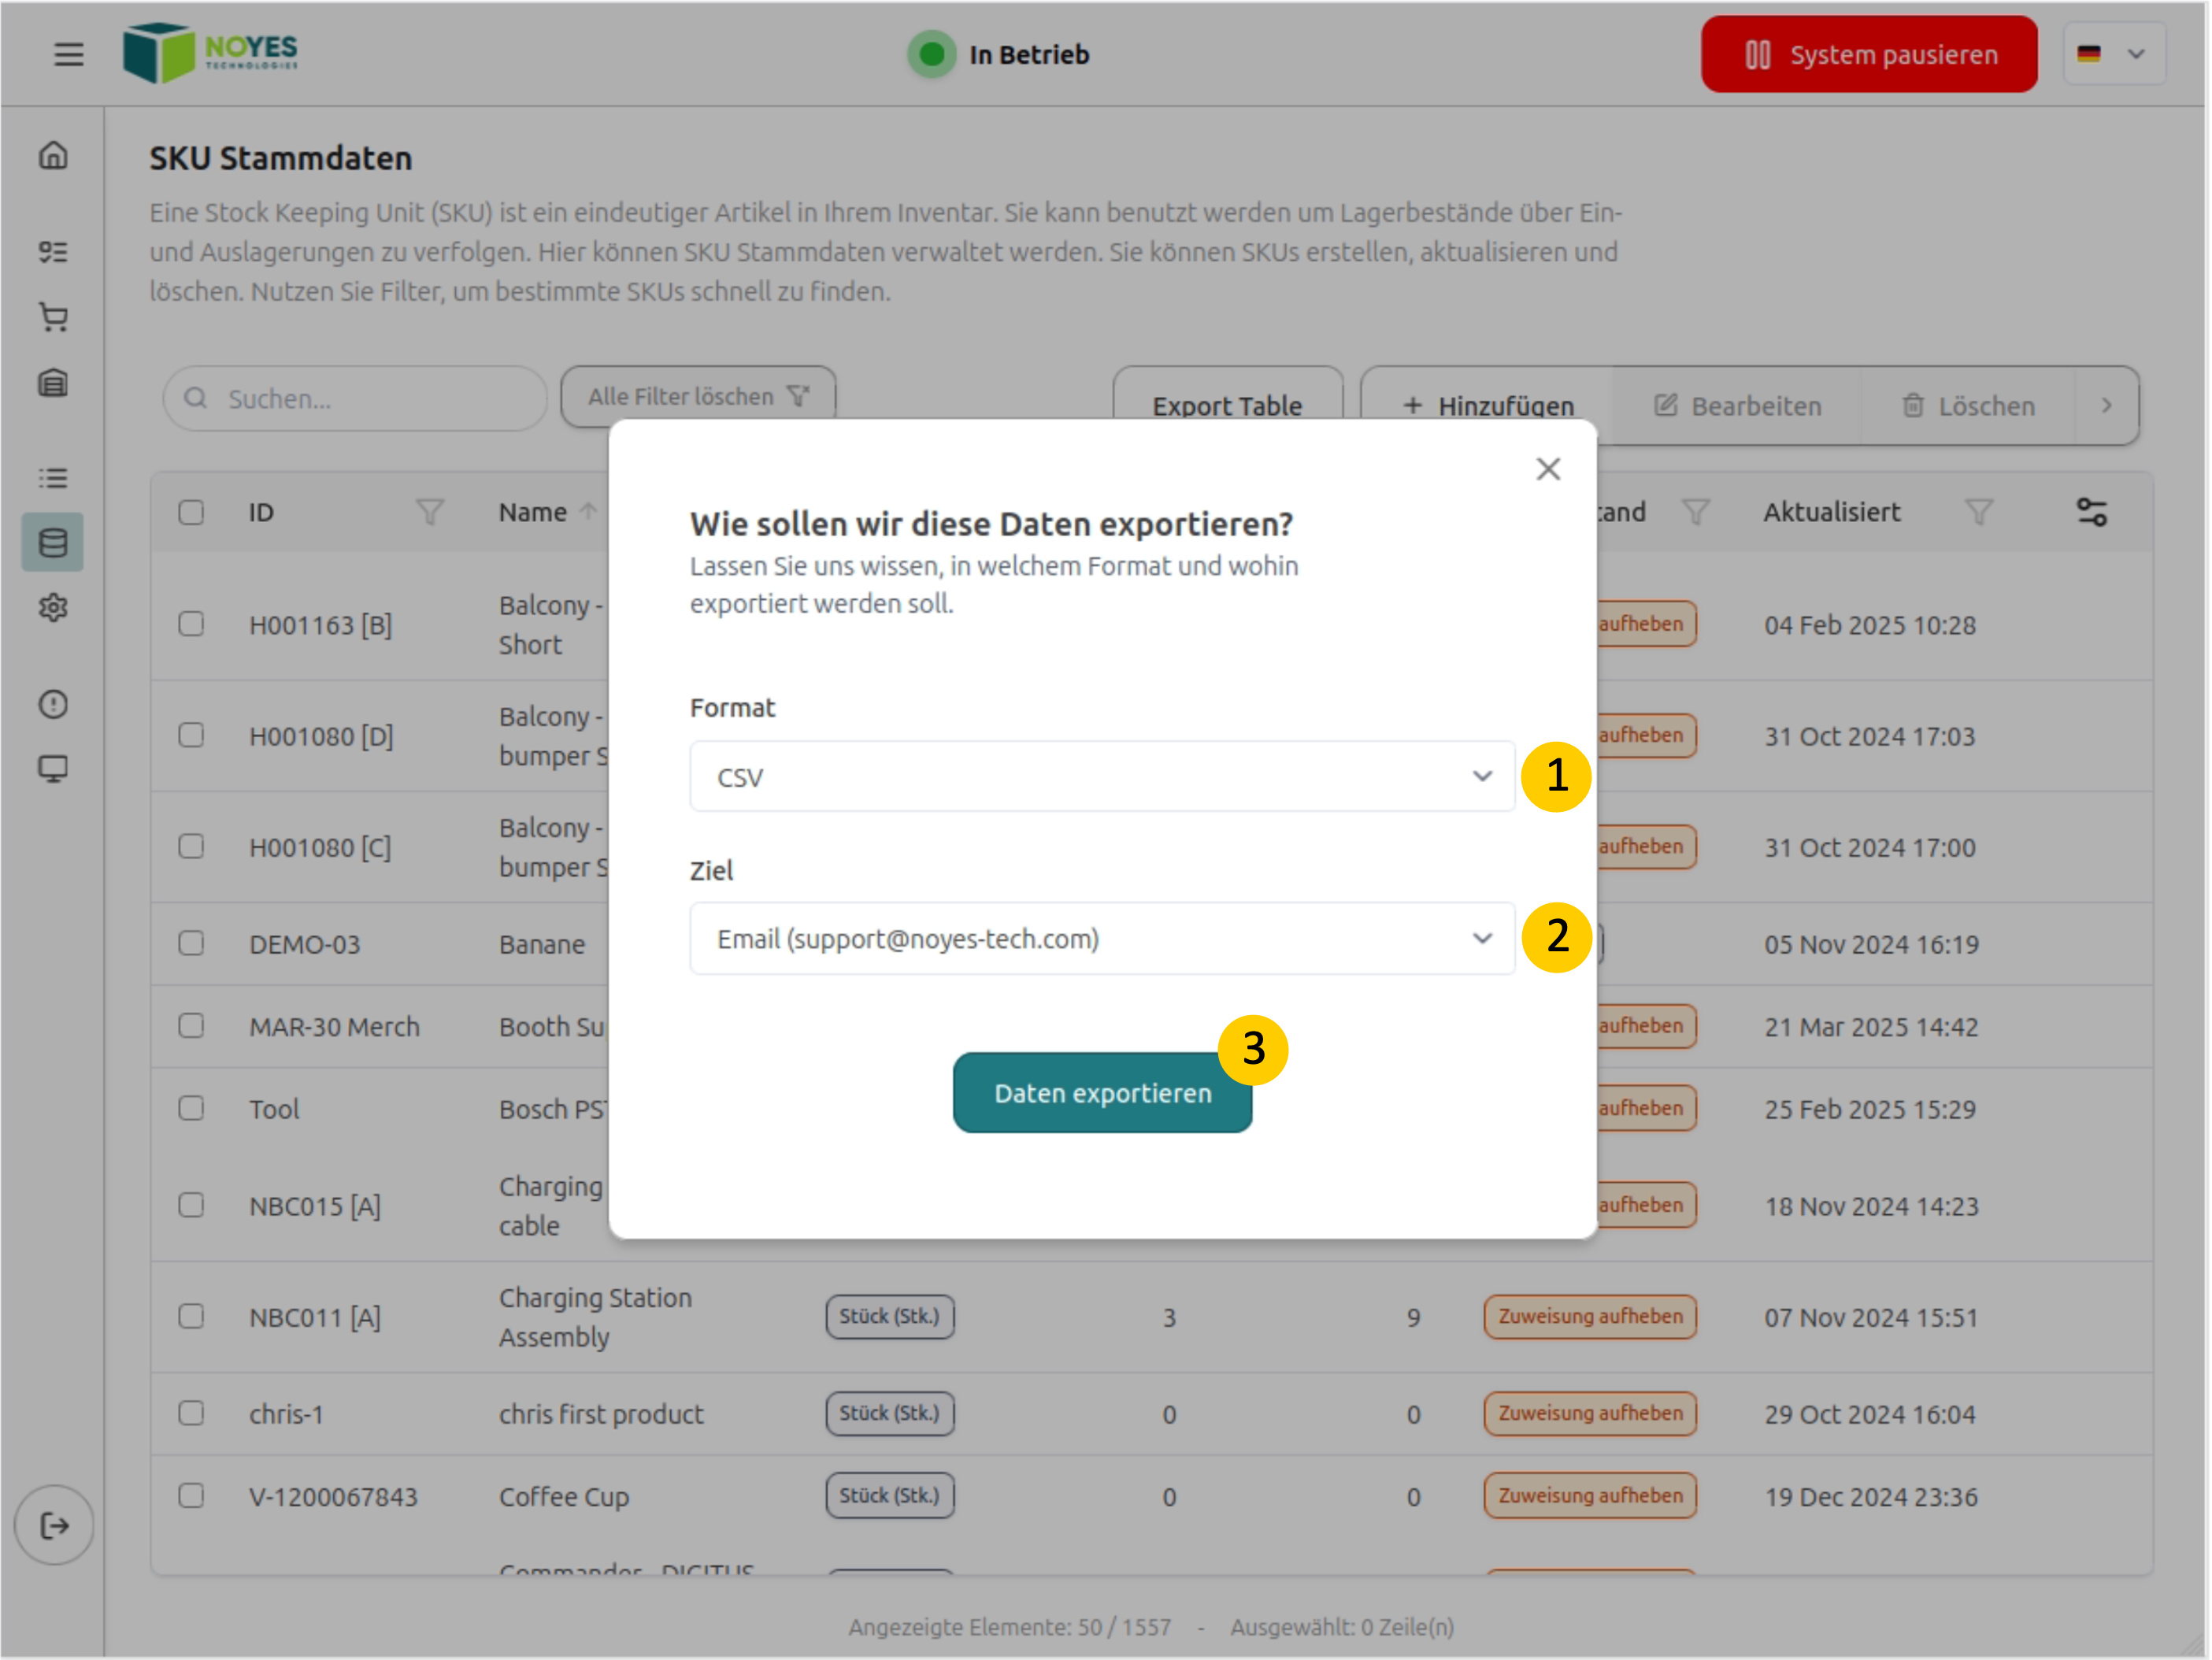Check the V-1200067843 row checkbox

(x=191, y=1496)
